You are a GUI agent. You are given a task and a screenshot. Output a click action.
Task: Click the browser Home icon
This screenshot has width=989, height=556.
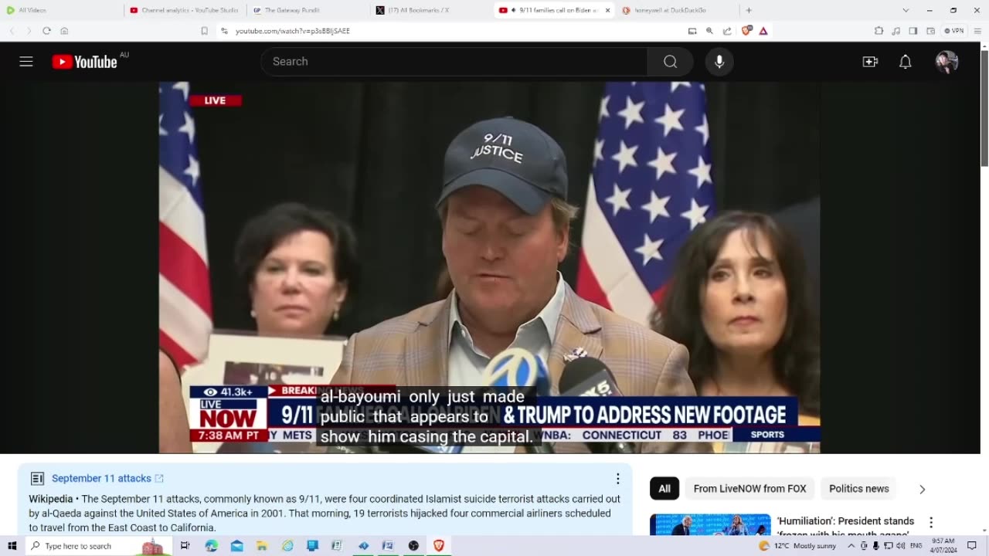pyautogui.click(x=64, y=31)
